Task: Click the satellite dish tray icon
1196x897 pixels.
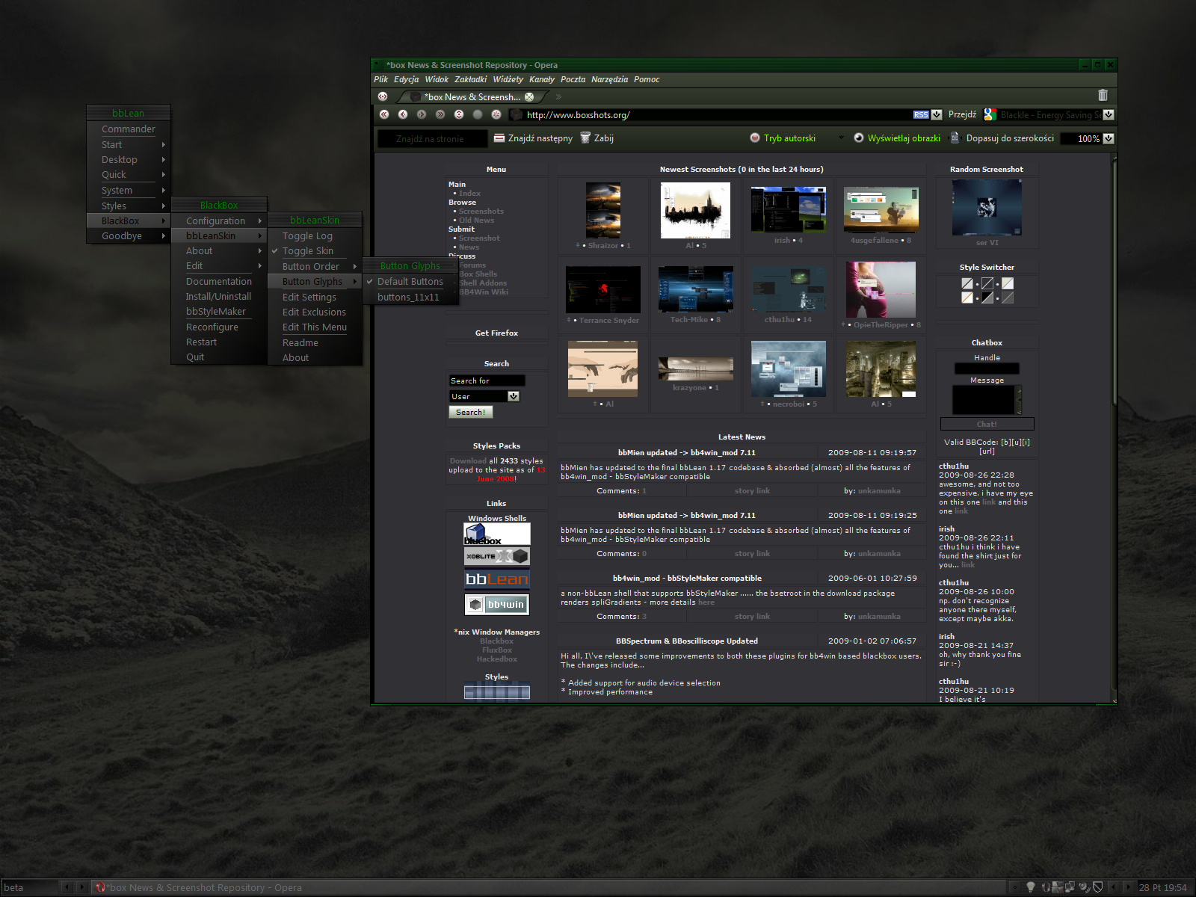Action: pyautogui.click(x=1084, y=887)
